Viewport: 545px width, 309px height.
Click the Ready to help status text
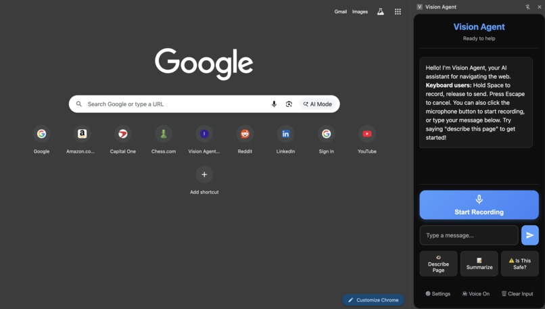tap(479, 39)
